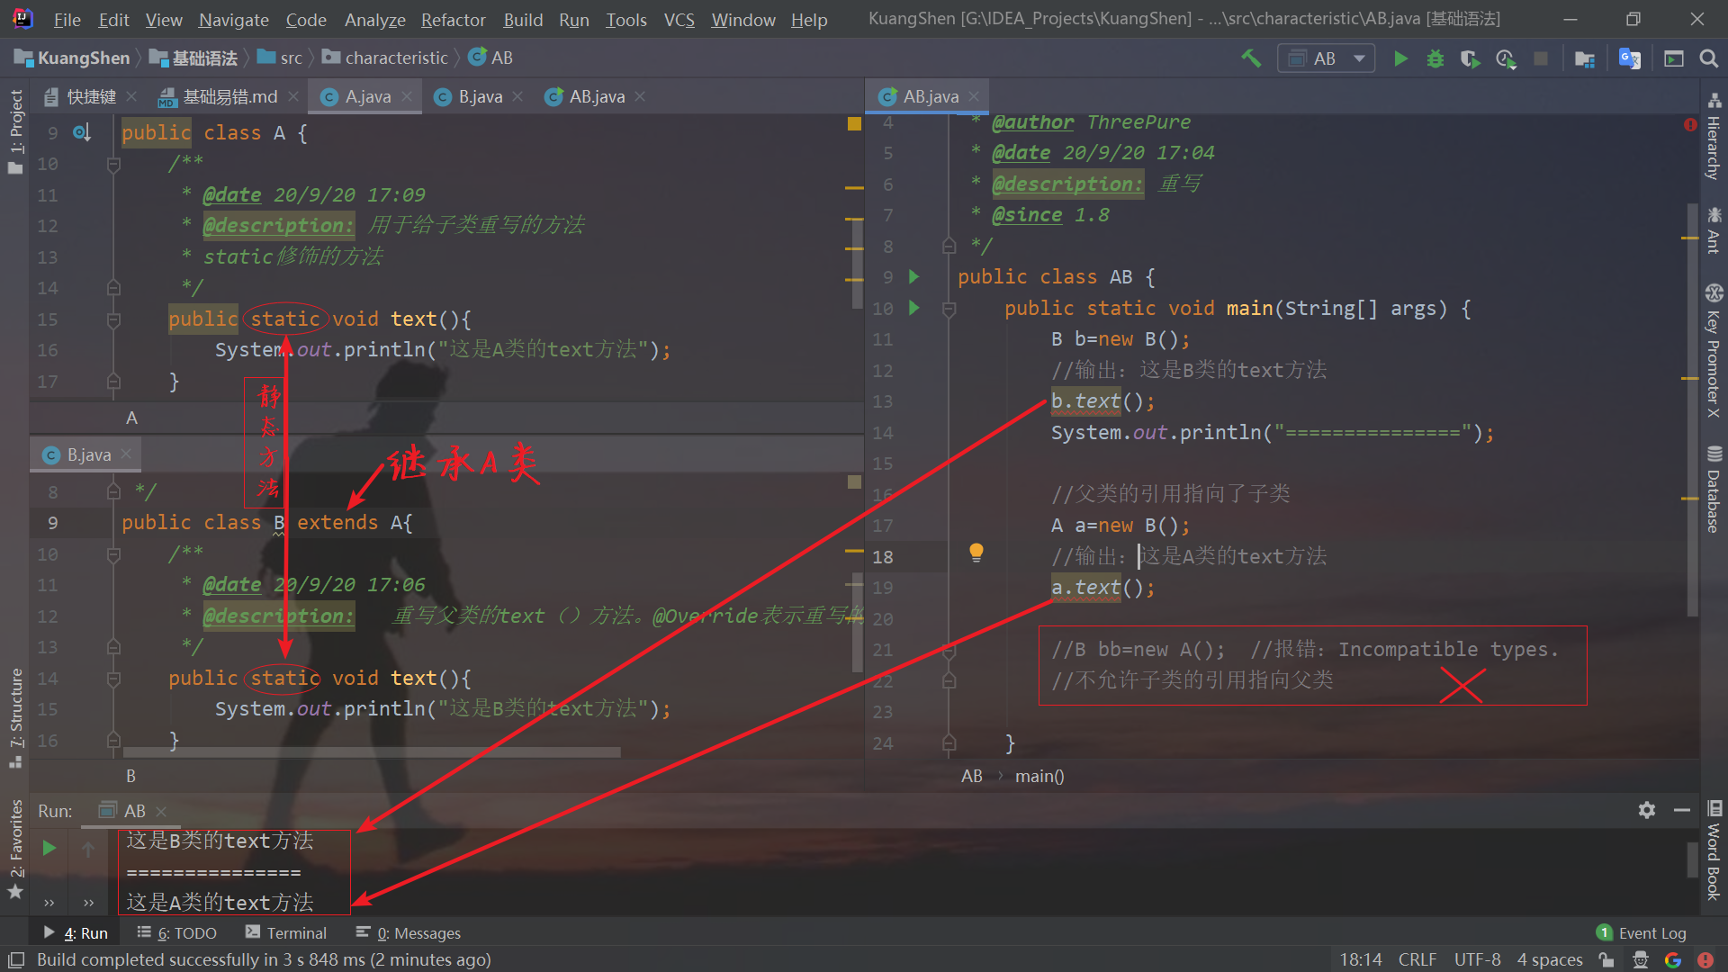Toggle read-only lock icon in status bar

tap(1606, 959)
